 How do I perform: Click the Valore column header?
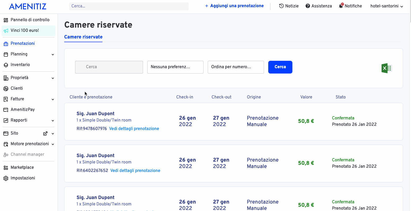[306, 97]
